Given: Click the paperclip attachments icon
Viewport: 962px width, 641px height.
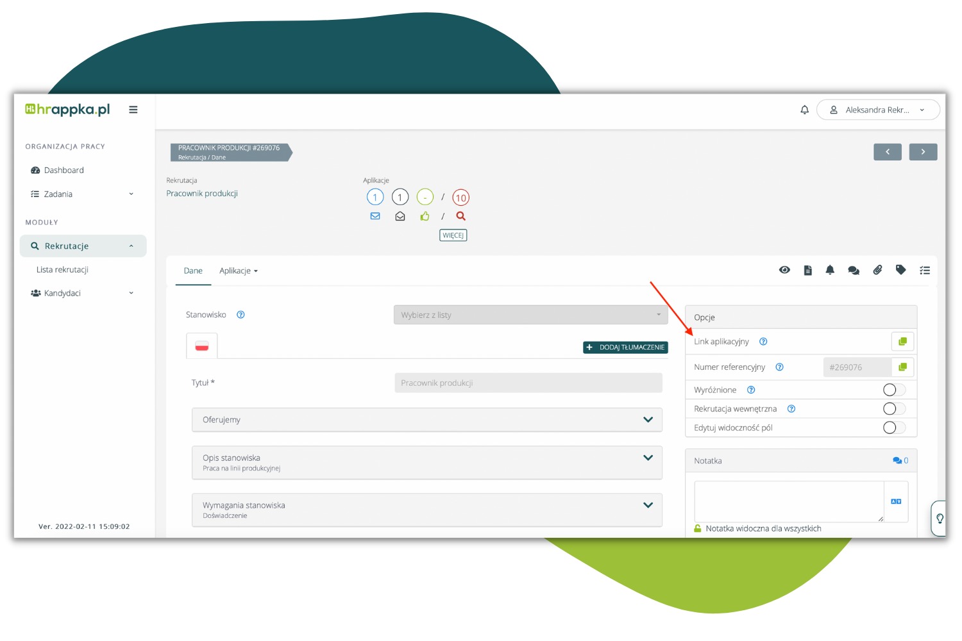Looking at the screenshot, I should click(877, 271).
